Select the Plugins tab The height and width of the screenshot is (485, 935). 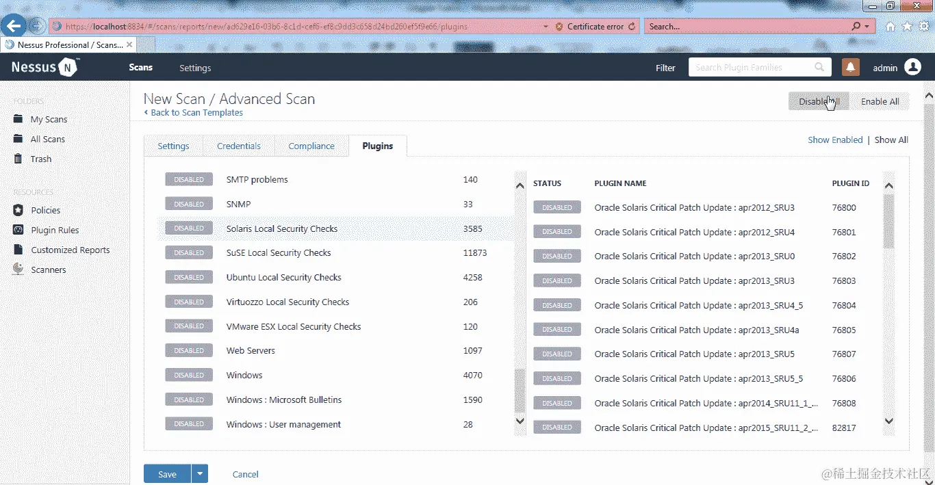[378, 146]
